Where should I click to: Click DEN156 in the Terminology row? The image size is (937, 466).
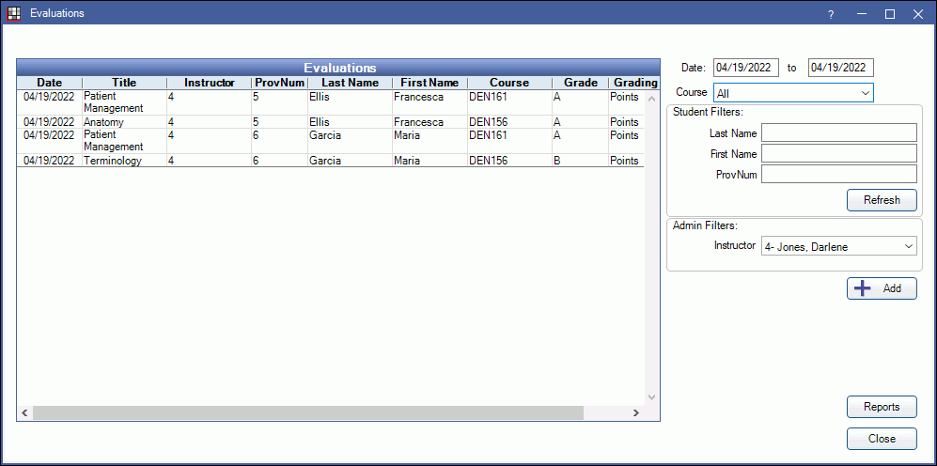(509, 160)
